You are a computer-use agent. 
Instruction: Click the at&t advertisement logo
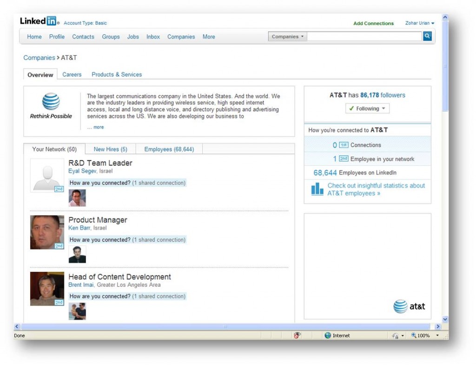(409, 306)
